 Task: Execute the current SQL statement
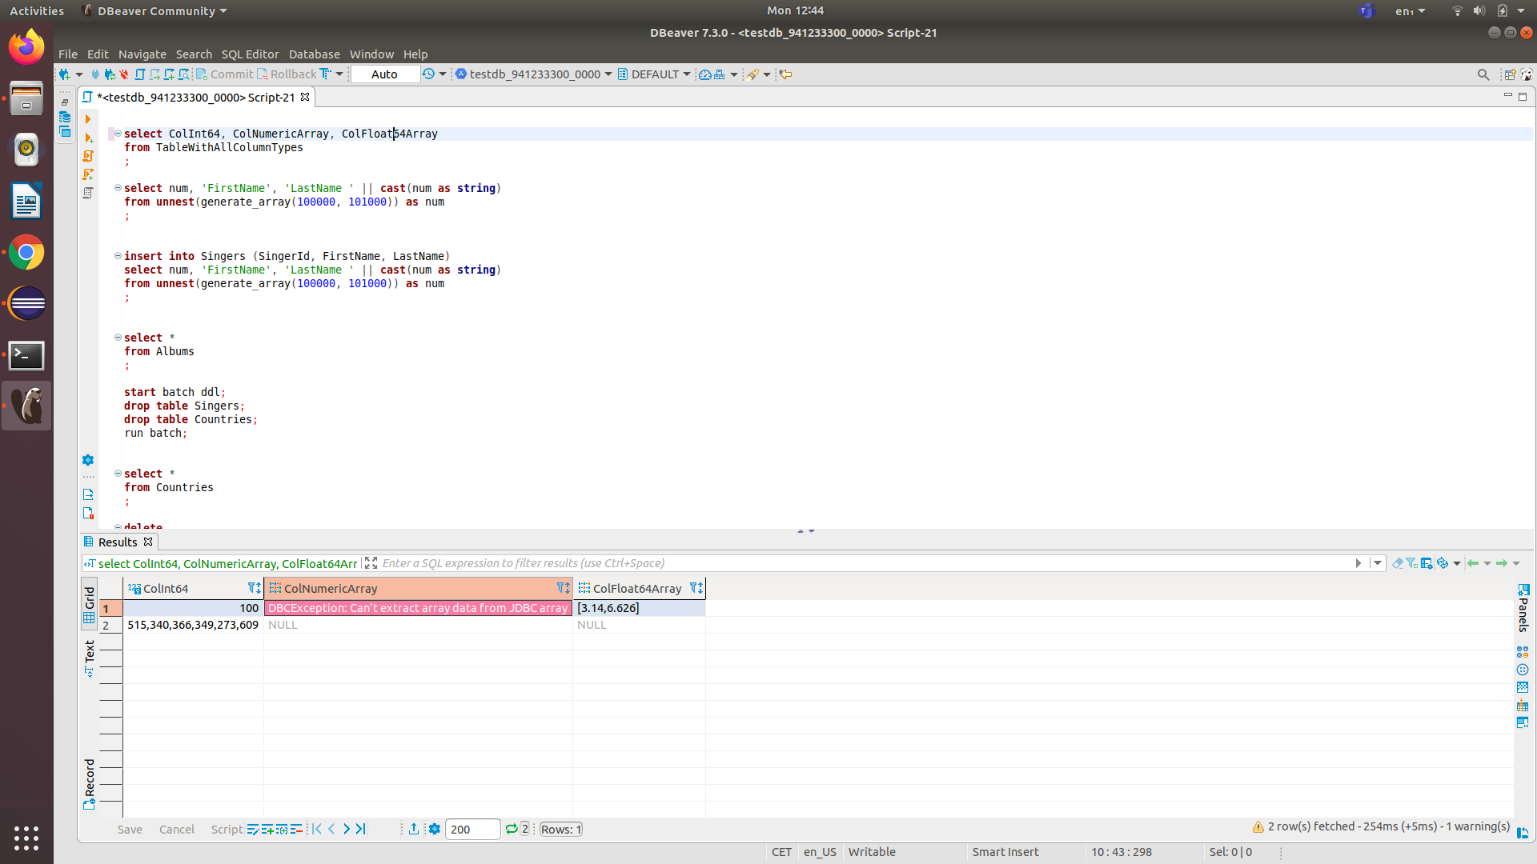point(88,118)
